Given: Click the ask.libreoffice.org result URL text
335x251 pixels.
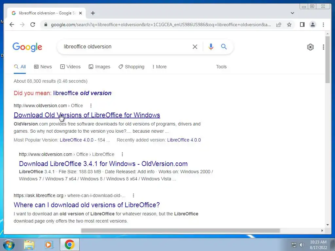Looking at the screenshot, I should tap(69, 195).
